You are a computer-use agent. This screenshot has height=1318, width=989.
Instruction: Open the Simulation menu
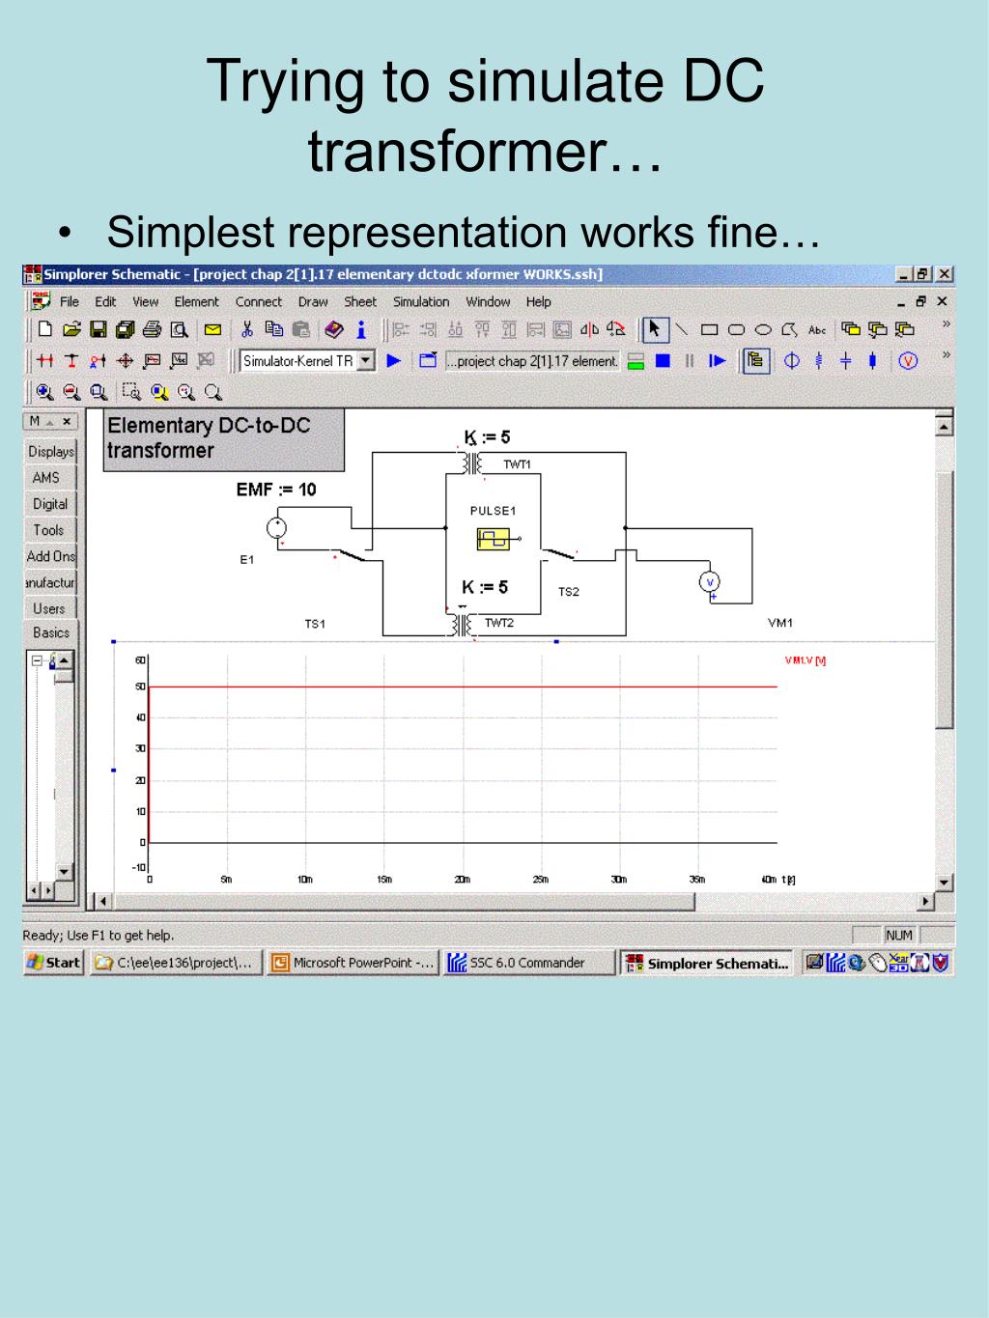click(x=421, y=301)
